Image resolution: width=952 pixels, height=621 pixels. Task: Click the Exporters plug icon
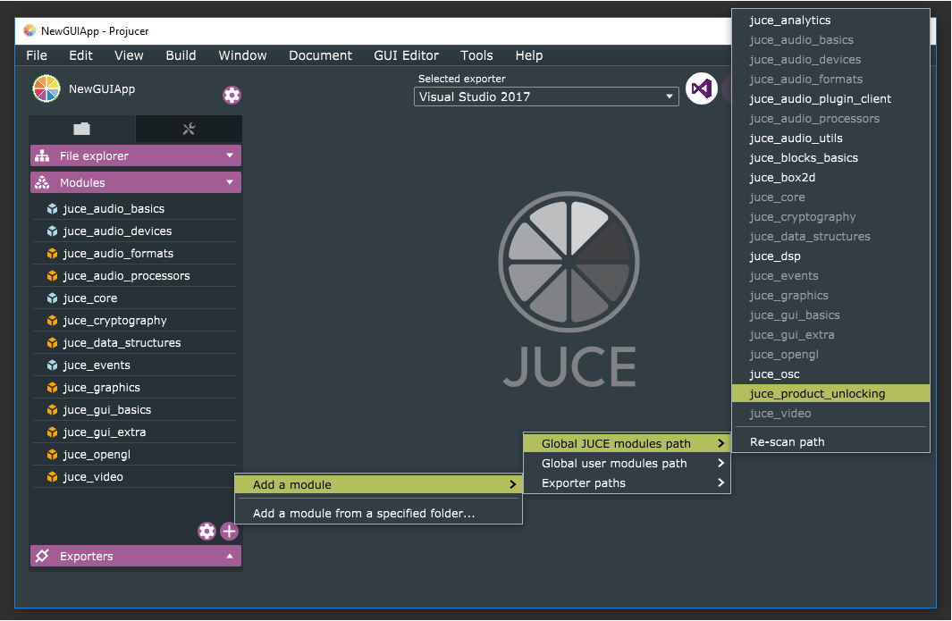click(42, 556)
